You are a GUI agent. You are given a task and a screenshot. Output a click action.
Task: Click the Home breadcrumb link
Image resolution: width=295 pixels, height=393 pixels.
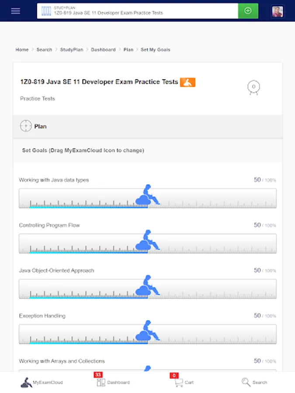coord(22,50)
